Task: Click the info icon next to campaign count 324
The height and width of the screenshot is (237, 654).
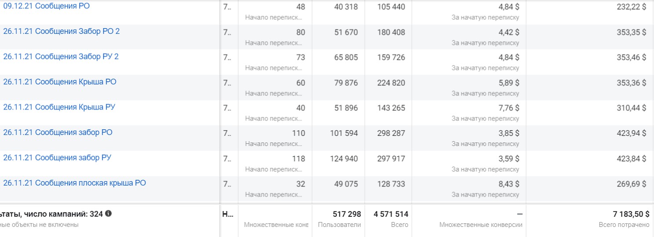Action: tap(109, 214)
